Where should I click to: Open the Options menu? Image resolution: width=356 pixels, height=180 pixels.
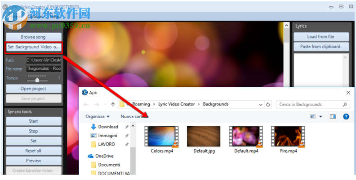[36, 17]
